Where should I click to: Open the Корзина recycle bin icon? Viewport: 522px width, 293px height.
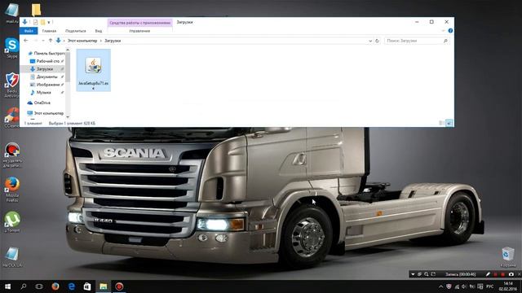tap(508, 256)
